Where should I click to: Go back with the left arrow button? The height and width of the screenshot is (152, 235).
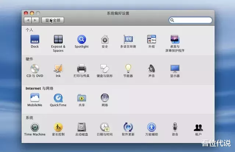point(28,20)
